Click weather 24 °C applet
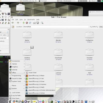 point(94,1)
